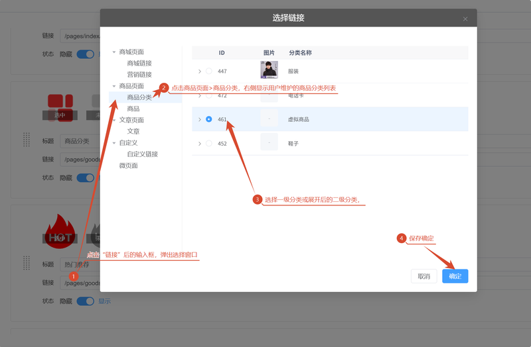Screen dimensions: 531x347
Task: Toggle the 状态 switch below the 商品分类 link
Action: 86,177
